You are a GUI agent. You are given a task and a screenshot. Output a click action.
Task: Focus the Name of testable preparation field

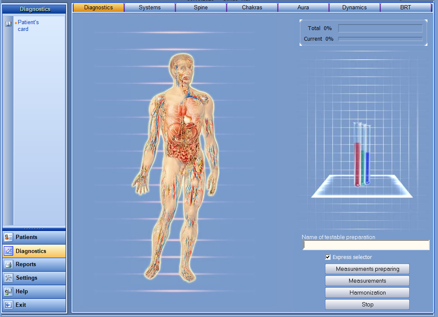click(x=366, y=245)
